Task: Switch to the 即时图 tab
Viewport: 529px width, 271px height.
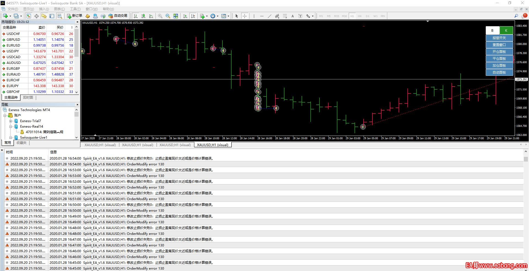Action: pos(28,98)
